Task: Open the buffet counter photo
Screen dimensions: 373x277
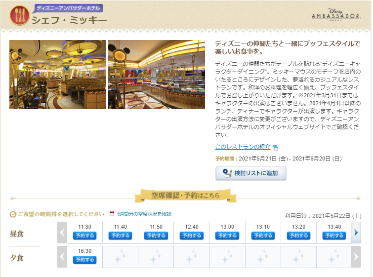Action: click(157, 75)
